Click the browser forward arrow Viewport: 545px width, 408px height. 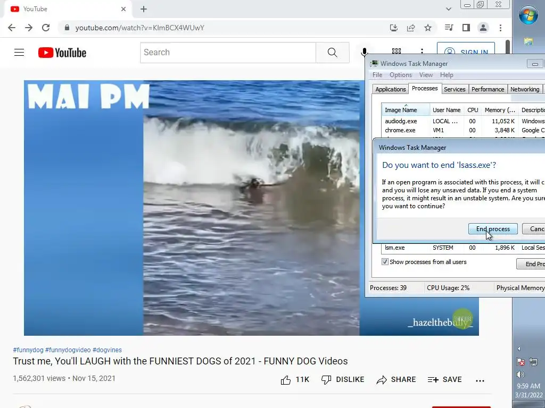pos(29,28)
